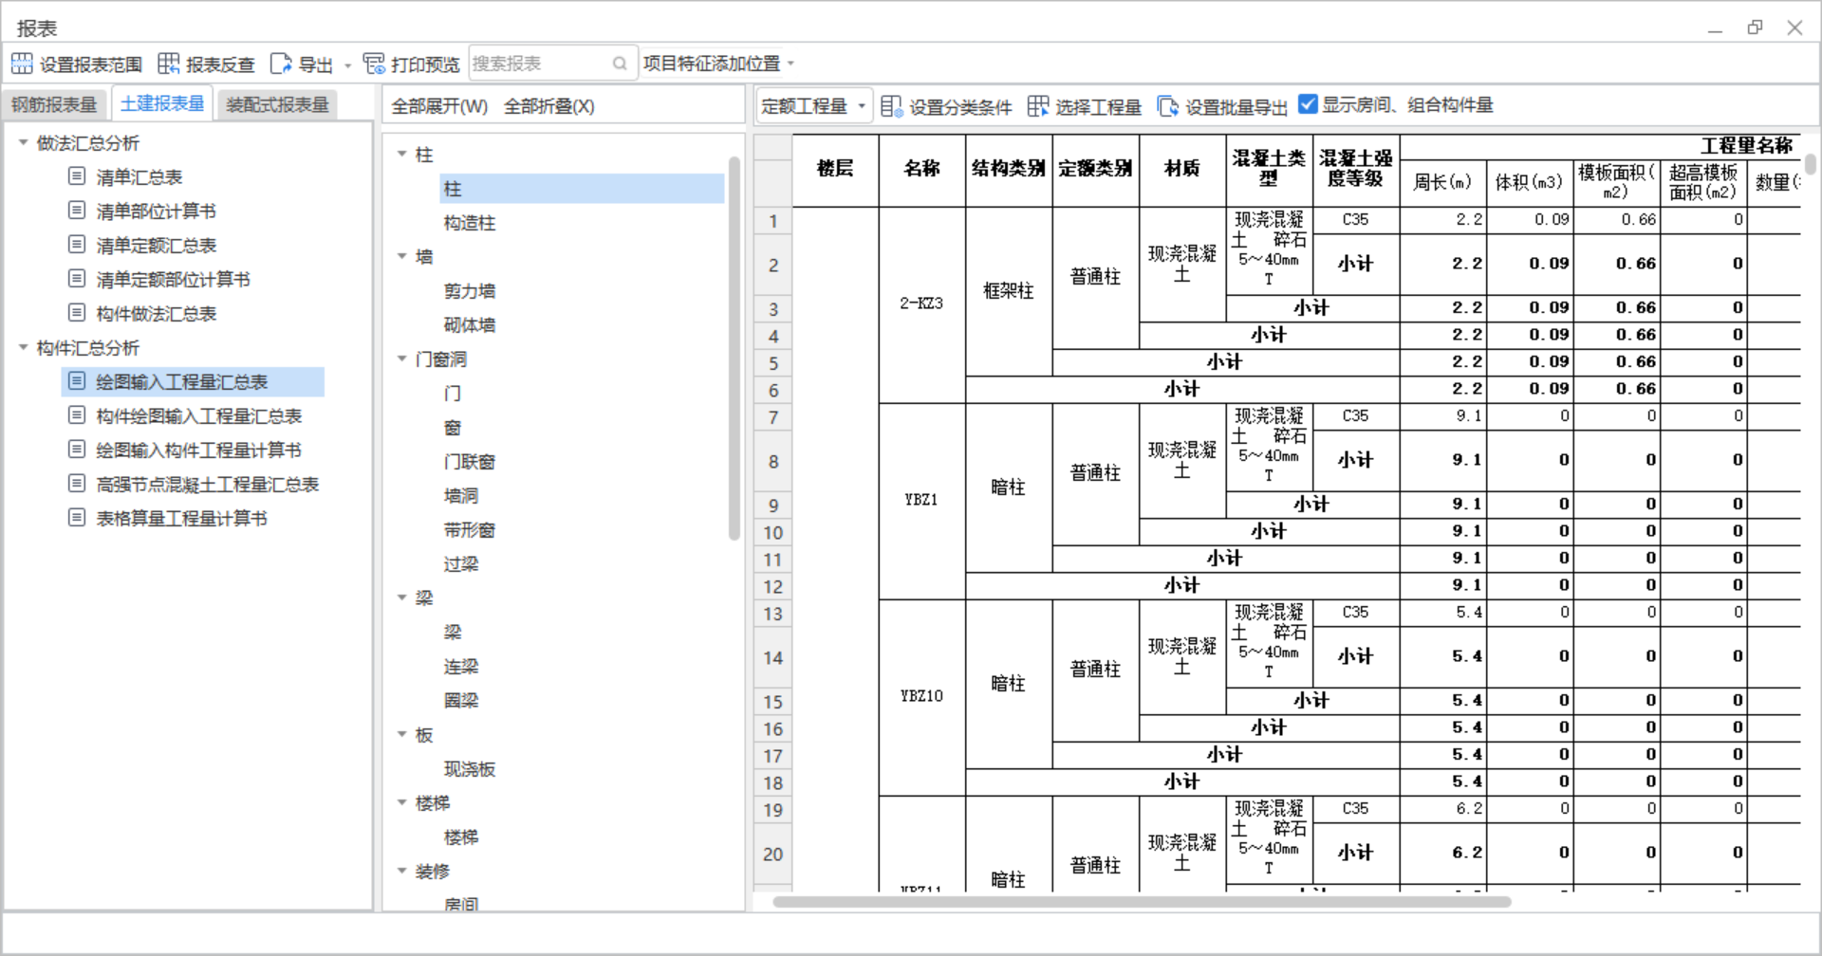Click the component list vertical scrollbar
The height and width of the screenshot is (956, 1822).
pyautogui.click(x=734, y=348)
